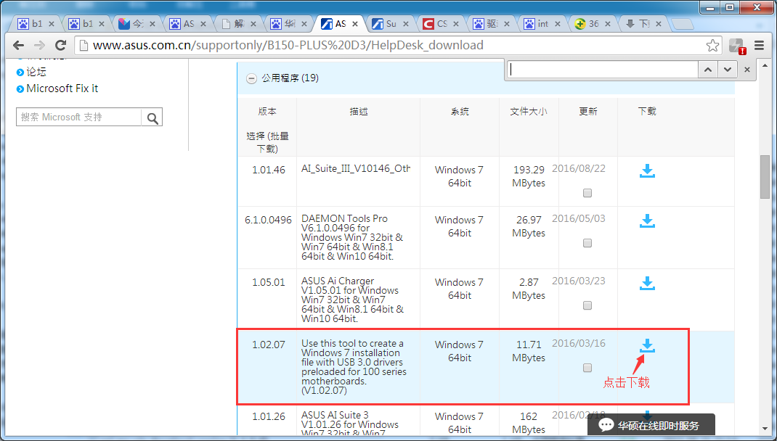
Task: Click the 更新 column header
Action: pos(588,112)
